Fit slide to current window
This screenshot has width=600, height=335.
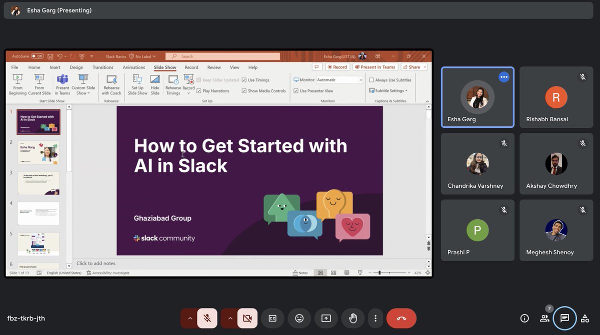427,273
